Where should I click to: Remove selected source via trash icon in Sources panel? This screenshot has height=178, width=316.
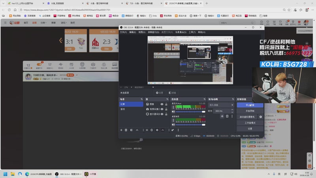[152, 130]
